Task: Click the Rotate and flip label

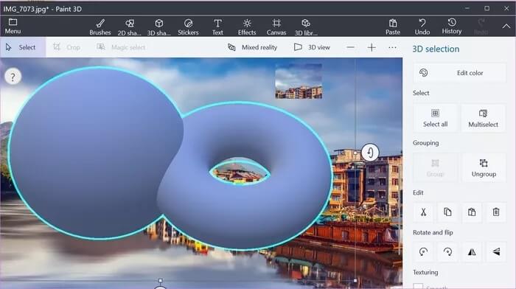Action: tap(433, 232)
